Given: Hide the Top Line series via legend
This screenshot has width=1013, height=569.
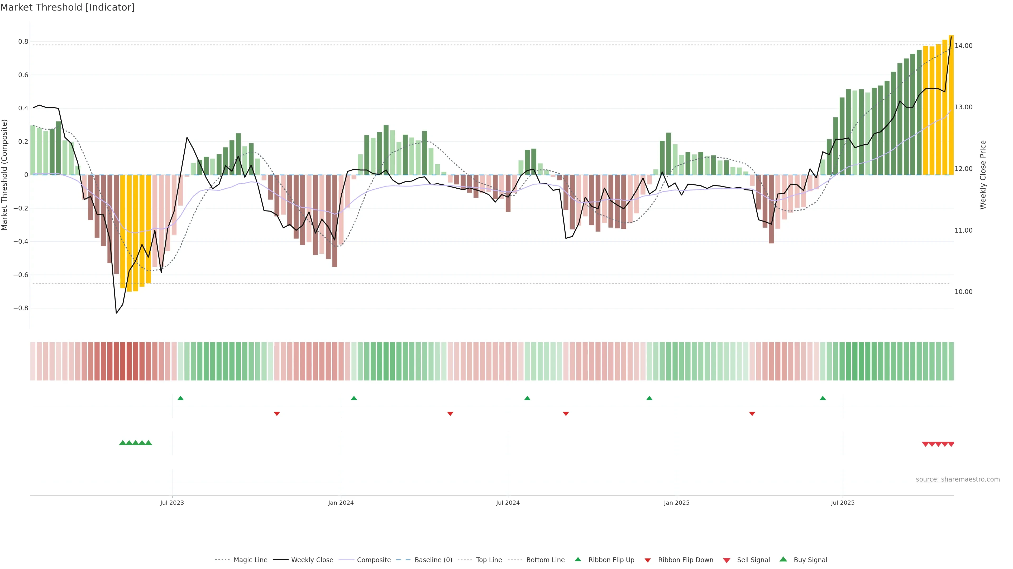Looking at the screenshot, I should tap(489, 560).
